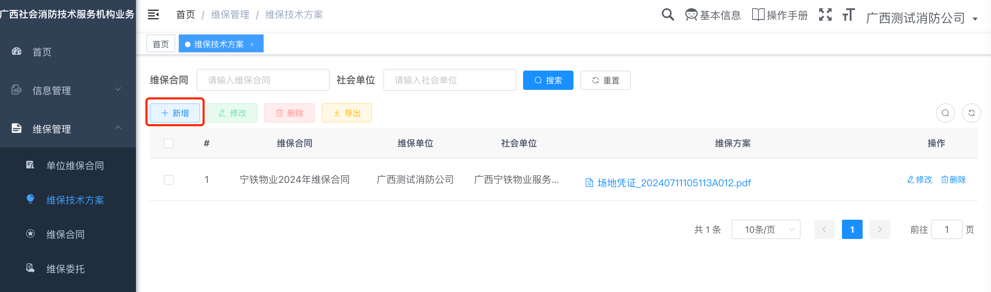Open the header search magnifier icon
Screen dimensions: 991x292
click(x=667, y=15)
